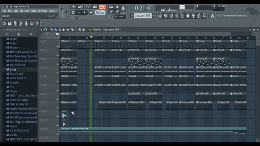Viewport: 260px width, 146px height.
Task: Open the PATTERNS menu
Action: [x=25, y=11]
